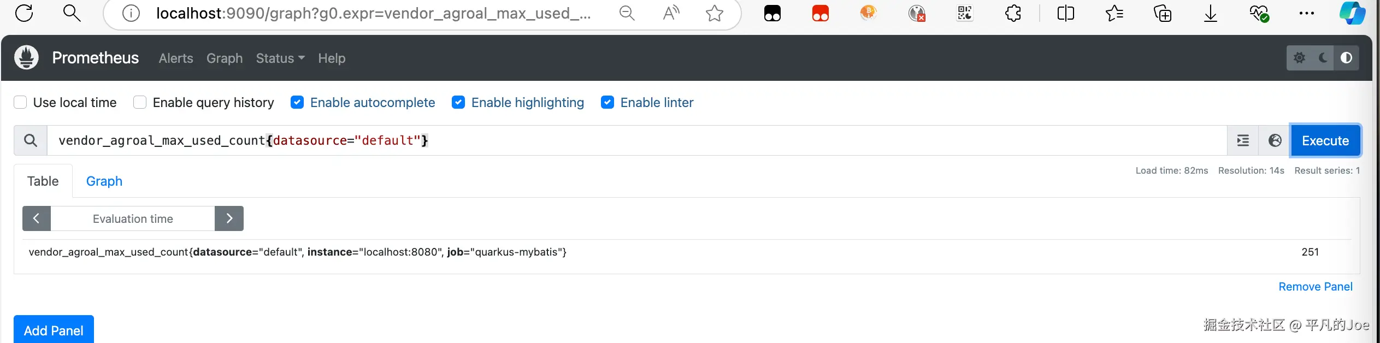Click the browser refresh icon
The image size is (1380, 343).
tap(24, 13)
